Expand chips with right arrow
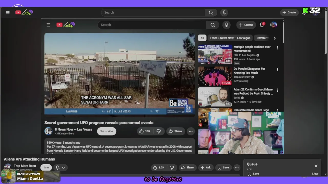 (x=274, y=38)
